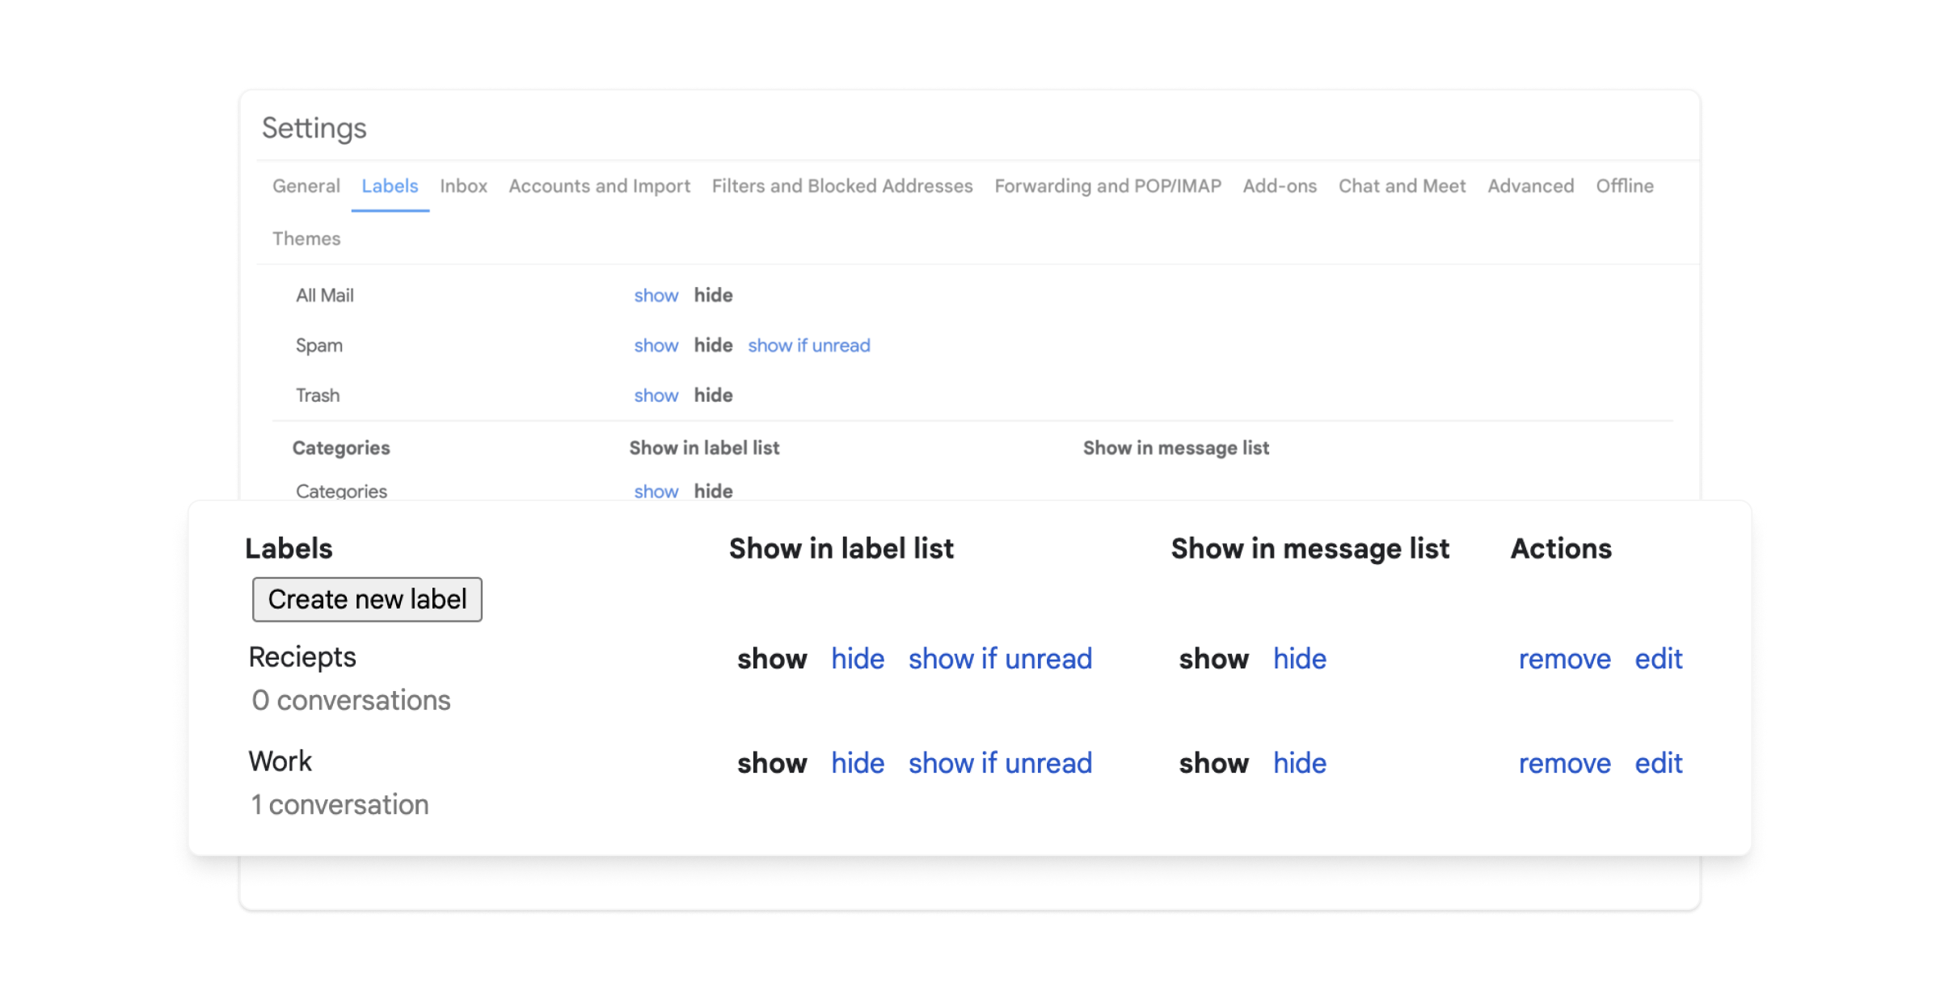This screenshot has height=991, width=1940.
Task: Hide Reciepts in message list
Action: tap(1299, 659)
